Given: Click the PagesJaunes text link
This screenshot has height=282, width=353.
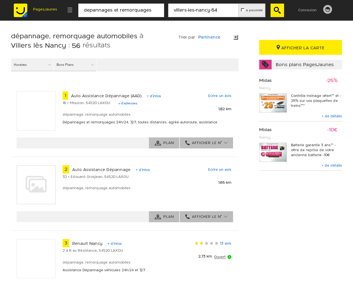Looking at the screenshot, I should (45, 9).
